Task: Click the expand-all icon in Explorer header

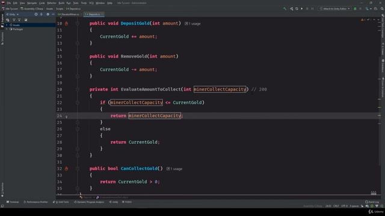Action: pos(42,14)
